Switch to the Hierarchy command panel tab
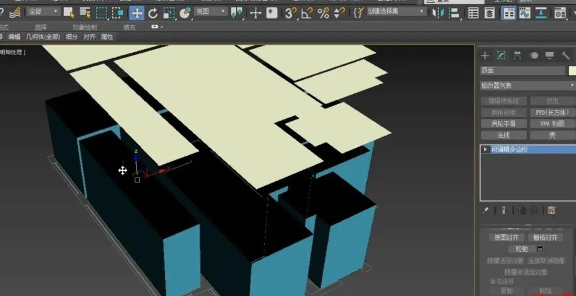The width and height of the screenshot is (576, 296). click(517, 55)
